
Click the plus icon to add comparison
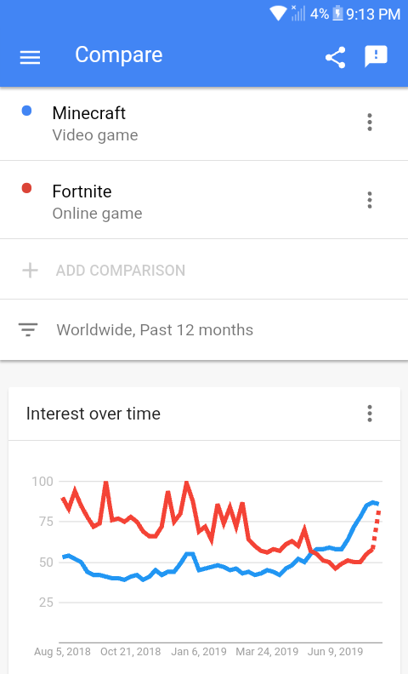(30, 271)
